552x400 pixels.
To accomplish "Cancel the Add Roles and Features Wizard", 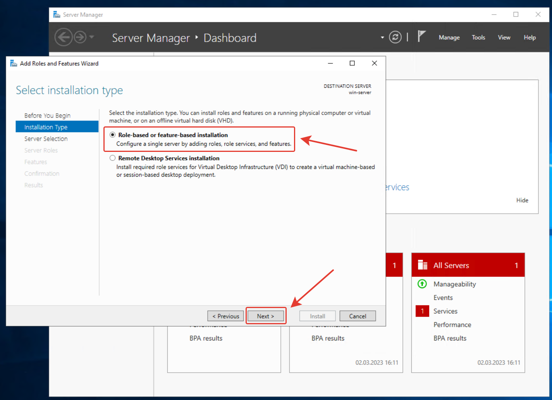I will pos(358,316).
